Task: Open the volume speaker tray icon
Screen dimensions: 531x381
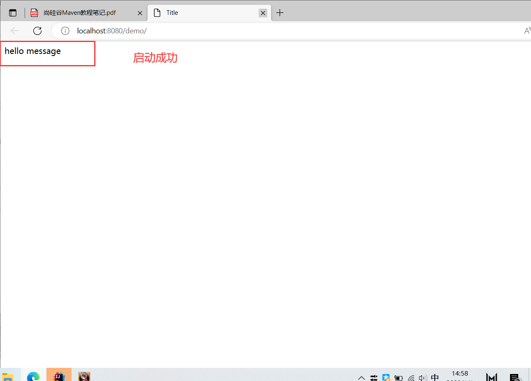Action: click(x=423, y=378)
